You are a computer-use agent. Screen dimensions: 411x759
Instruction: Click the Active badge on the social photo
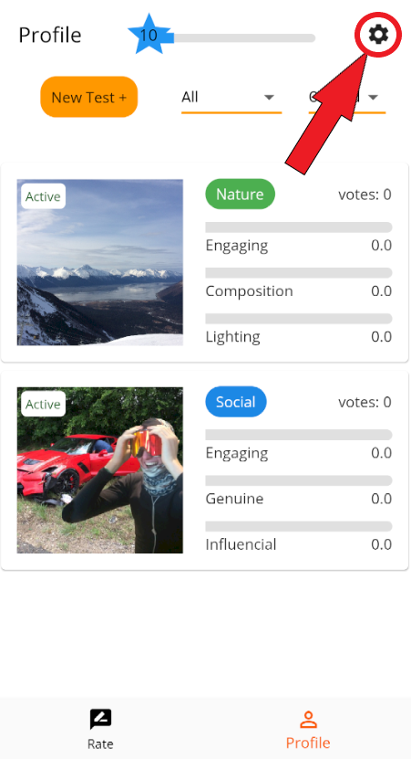[x=43, y=405]
